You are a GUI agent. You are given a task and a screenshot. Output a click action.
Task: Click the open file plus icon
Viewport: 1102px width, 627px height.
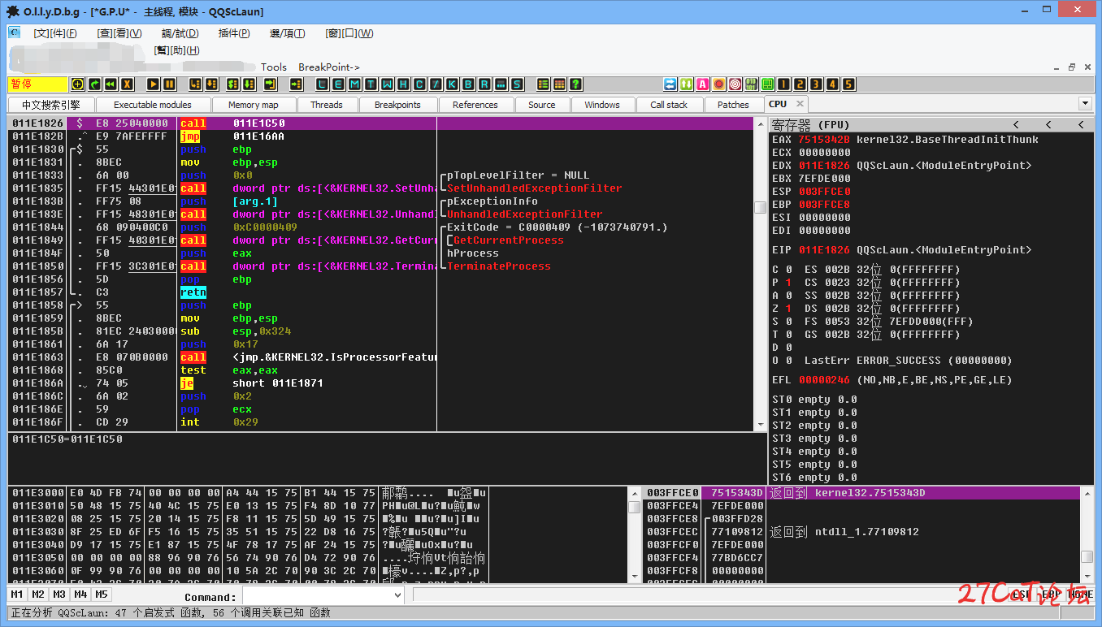tap(77, 84)
